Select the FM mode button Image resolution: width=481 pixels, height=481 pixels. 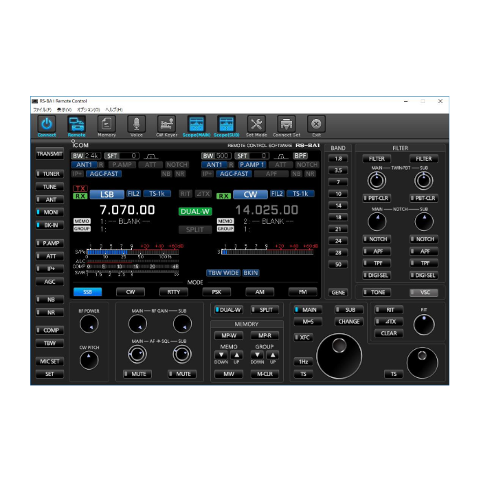[303, 292]
